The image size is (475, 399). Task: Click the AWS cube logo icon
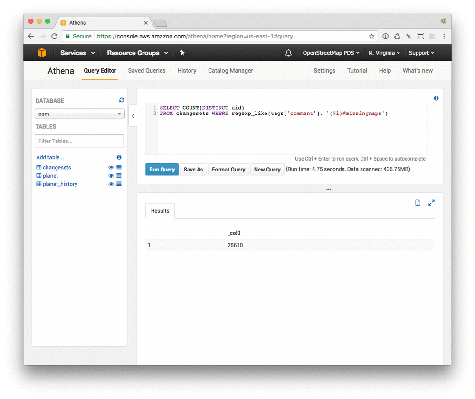tap(42, 53)
